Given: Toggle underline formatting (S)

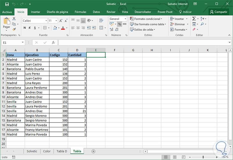Looking at the screenshot, I should (34, 28).
